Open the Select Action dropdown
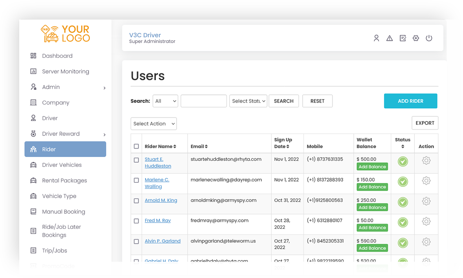 tap(154, 124)
